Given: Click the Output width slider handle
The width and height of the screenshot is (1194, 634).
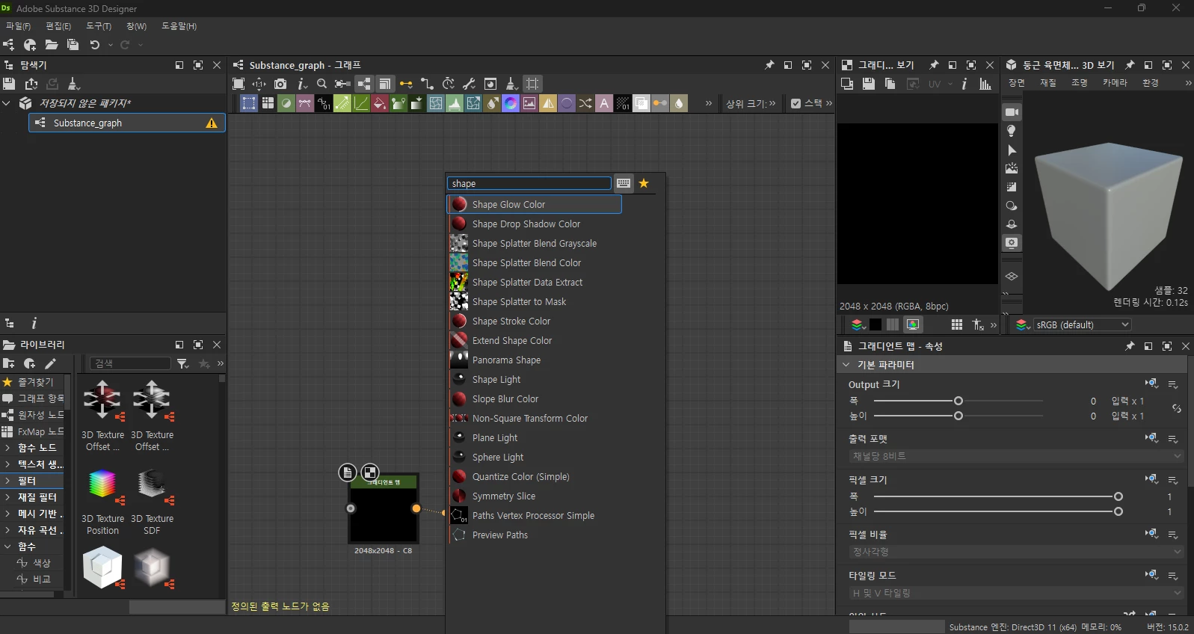Looking at the screenshot, I should click(958, 401).
